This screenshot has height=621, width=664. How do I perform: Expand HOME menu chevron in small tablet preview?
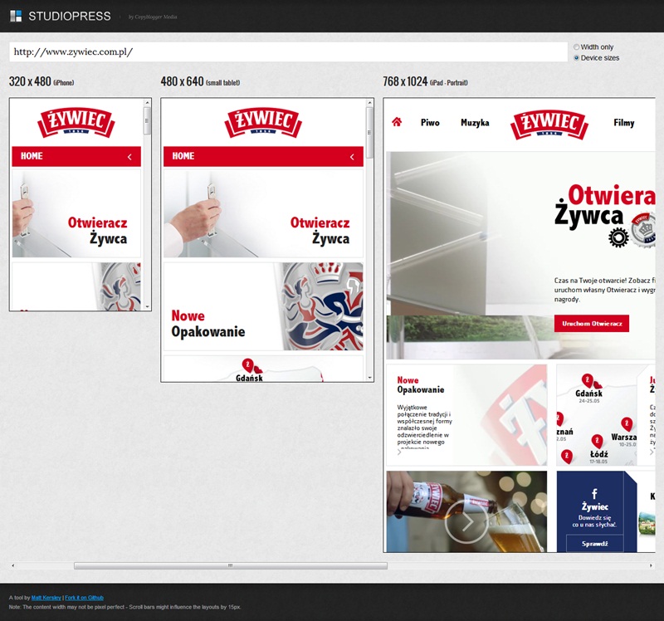[351, 156]
